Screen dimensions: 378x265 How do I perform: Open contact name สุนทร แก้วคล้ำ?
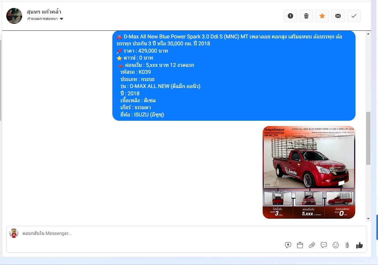44,12
